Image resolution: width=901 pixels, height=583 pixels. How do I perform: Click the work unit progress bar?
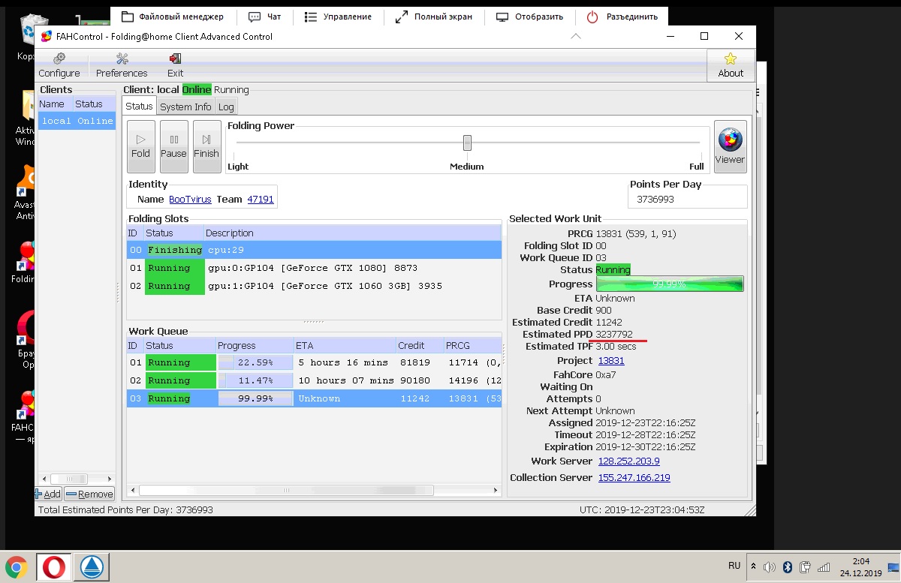(670, 284)
